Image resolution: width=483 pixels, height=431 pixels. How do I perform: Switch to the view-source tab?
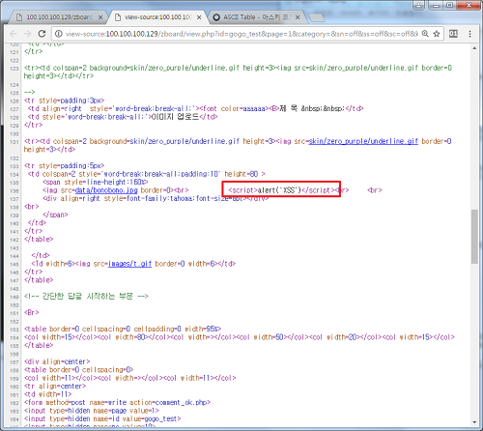pos(157,17)
